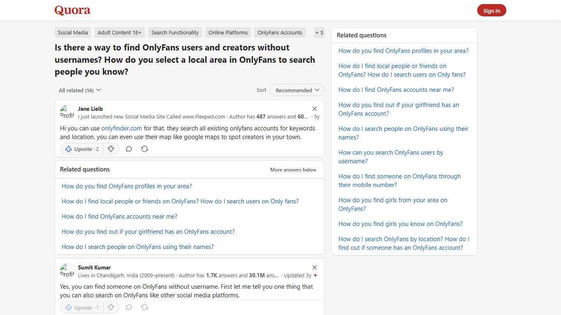Open comments on Sumit Kumar's answer
561x315 pixels.
[x=129, y=307]
